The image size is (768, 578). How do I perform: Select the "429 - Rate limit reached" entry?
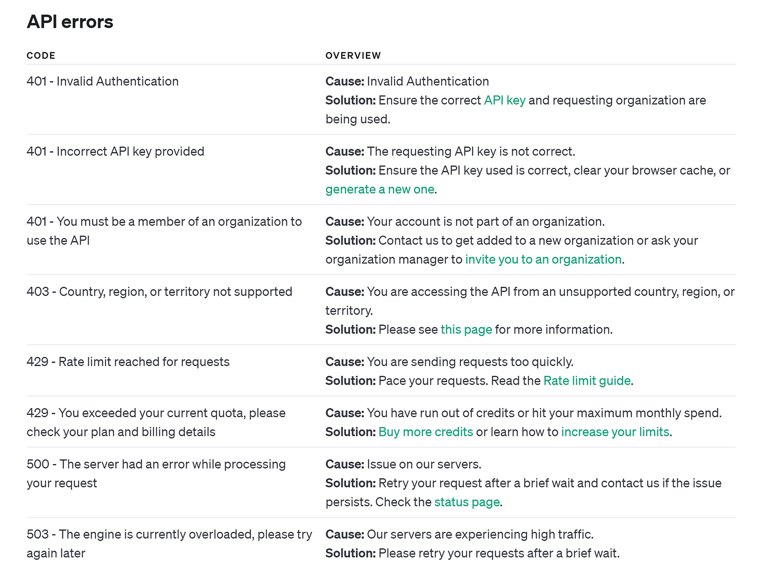coord(128,362)
